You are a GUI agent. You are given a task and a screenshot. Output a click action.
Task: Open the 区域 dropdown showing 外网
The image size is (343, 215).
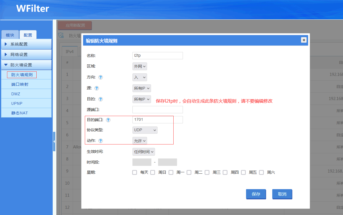click(140, 66)
